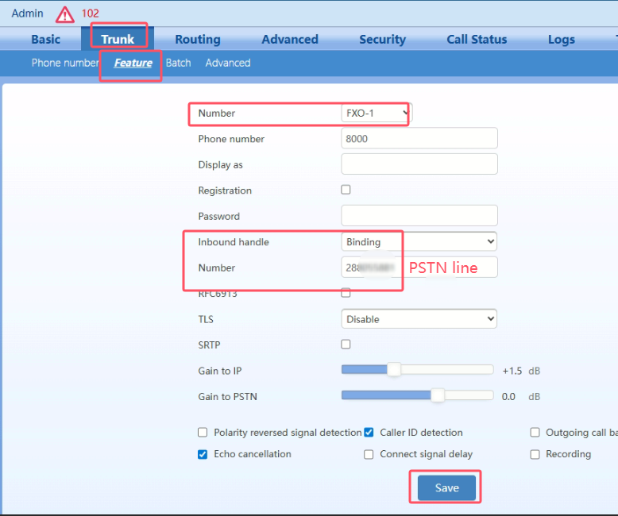Toggle the SRTP checkbox
Screen dimensions: 618x516
[346, 344]
